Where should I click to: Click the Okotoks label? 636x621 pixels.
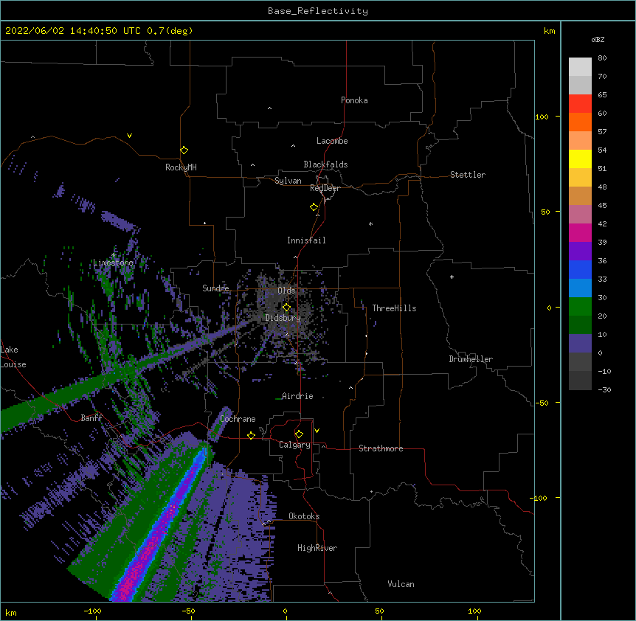point(304,516)
